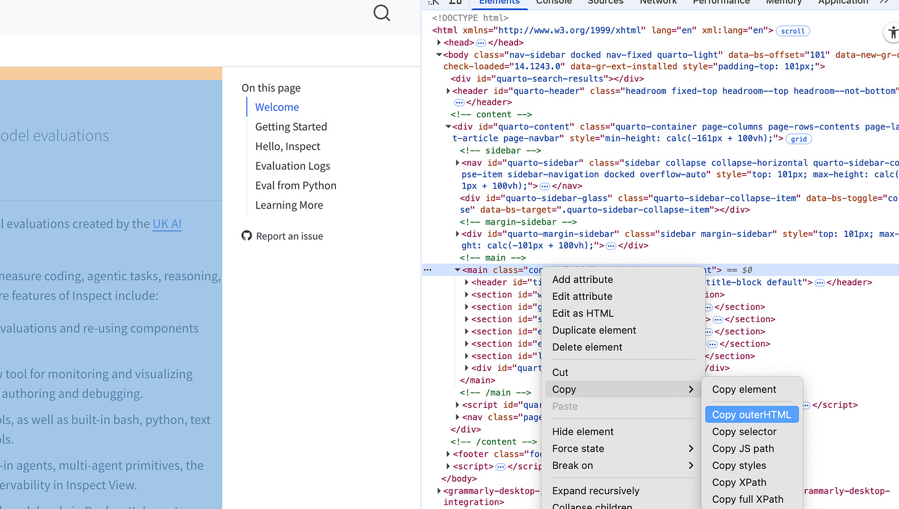Viewport: 899px width, 509px height.
Task: Open the UK AI hyperlink
Action: (x=167, y=224)
